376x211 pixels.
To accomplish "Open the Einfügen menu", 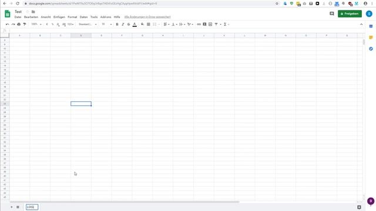I will click(x=59, y=17).
